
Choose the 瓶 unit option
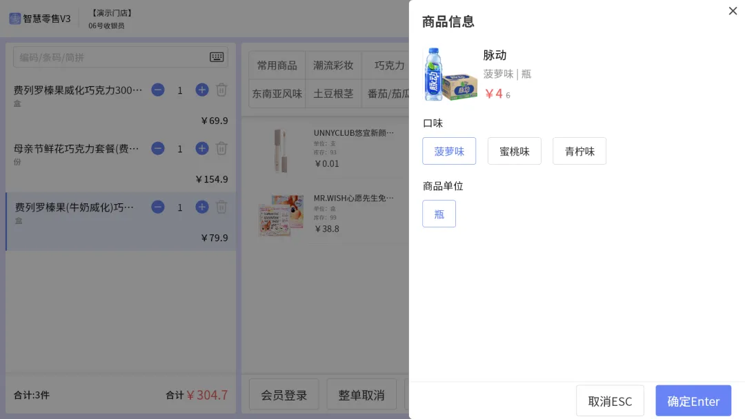439,214
